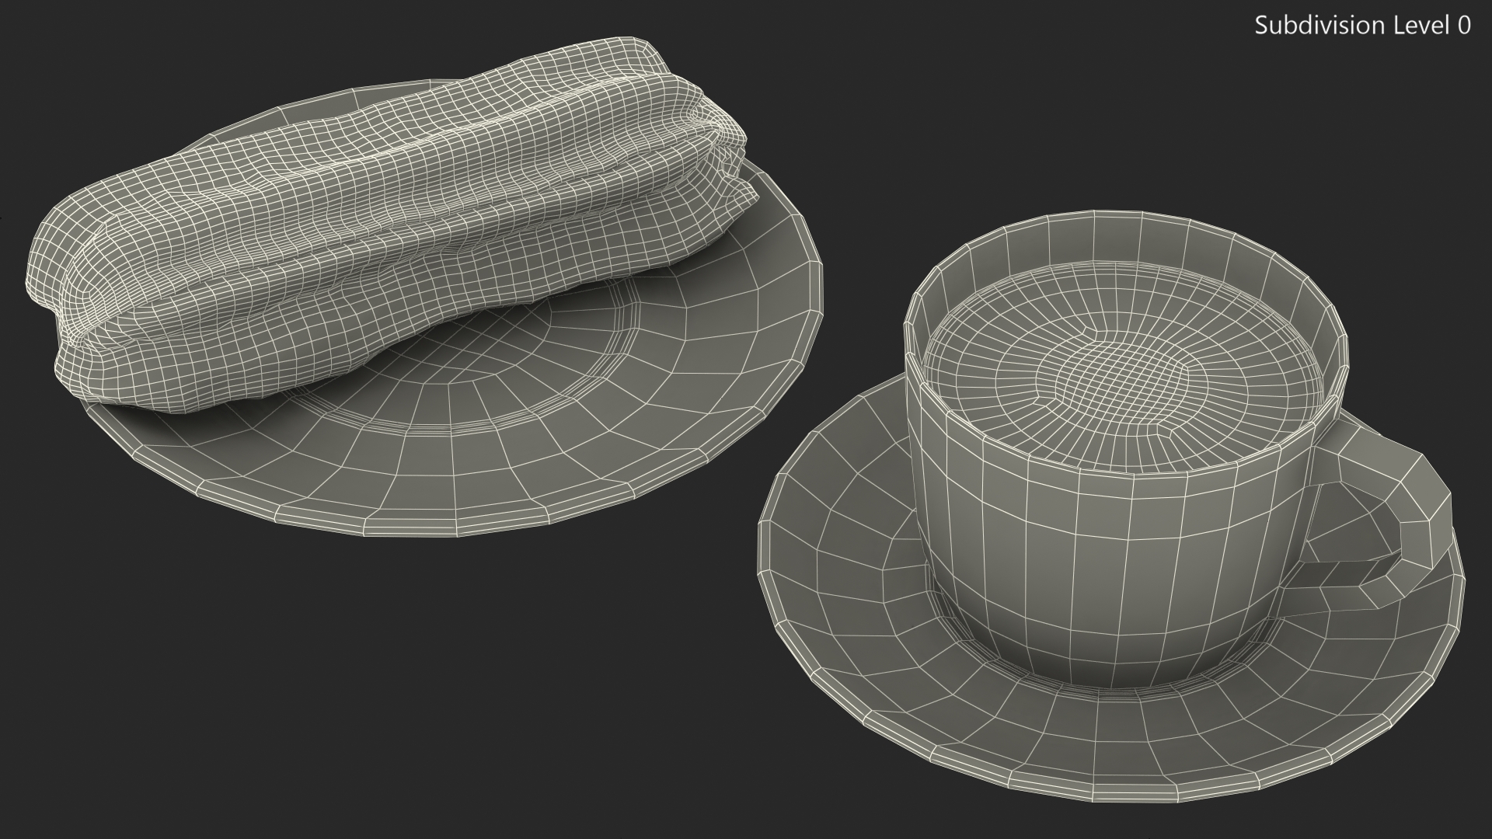
Task: Click the Subdivision Level 0 label
Action: coord(1362,26)
